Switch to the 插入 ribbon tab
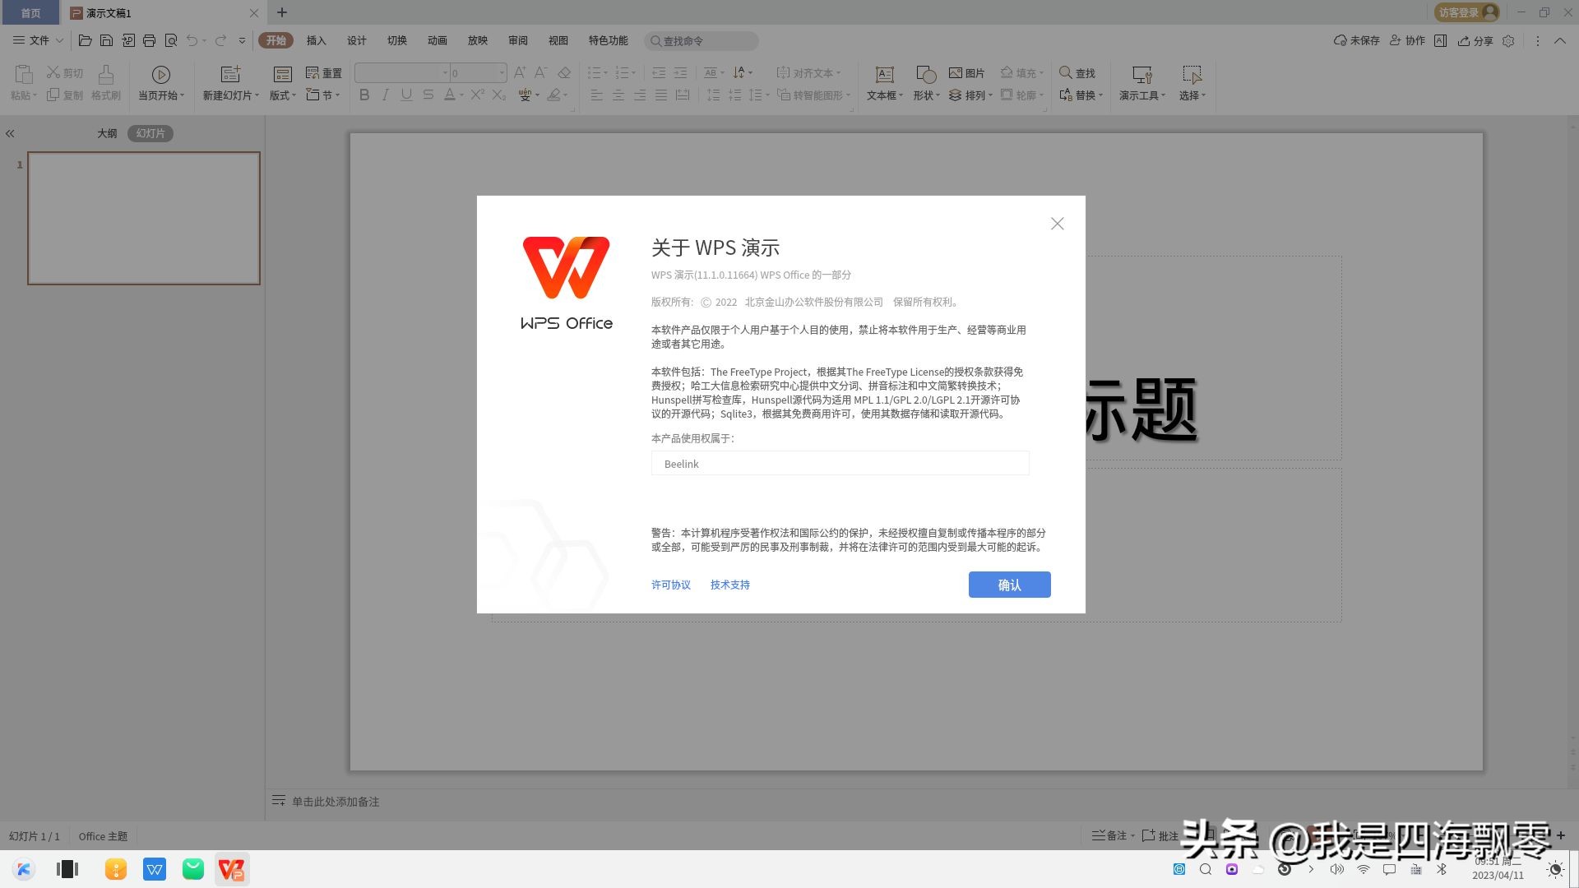The image size is (1579, 888). [316, 39]
